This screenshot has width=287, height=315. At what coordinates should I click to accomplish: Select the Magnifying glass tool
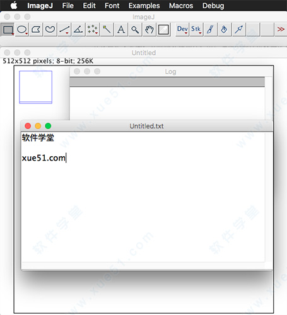135,30
